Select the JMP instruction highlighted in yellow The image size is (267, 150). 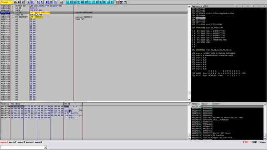coord(37,17)
